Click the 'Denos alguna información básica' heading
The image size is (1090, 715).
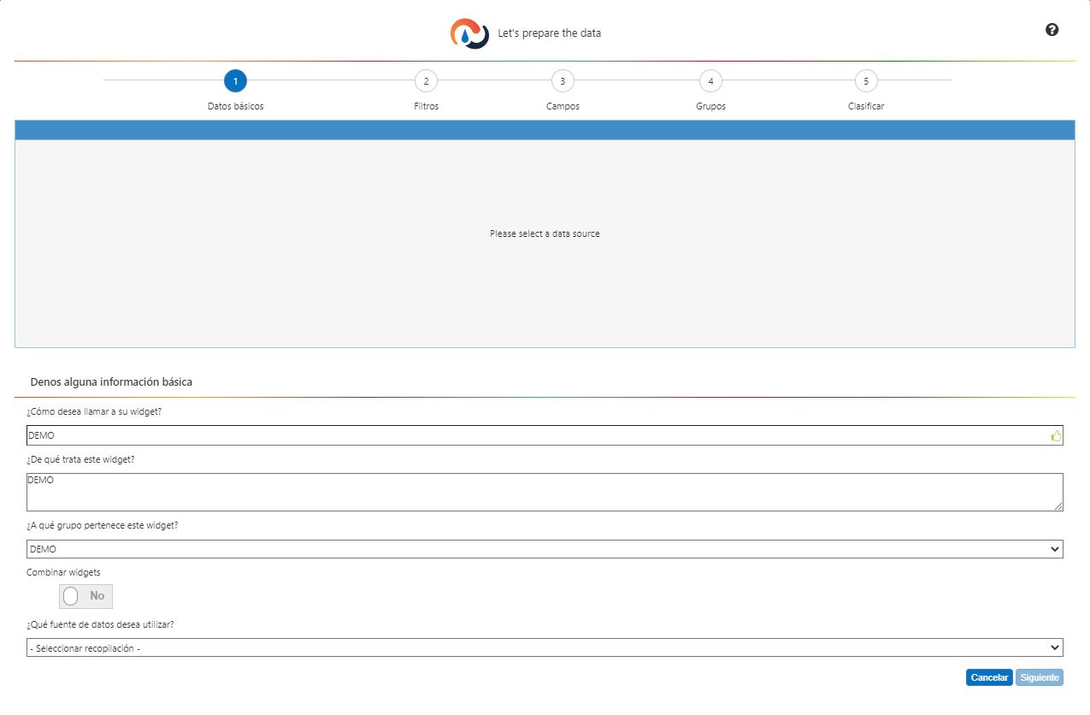pos(111,382)
